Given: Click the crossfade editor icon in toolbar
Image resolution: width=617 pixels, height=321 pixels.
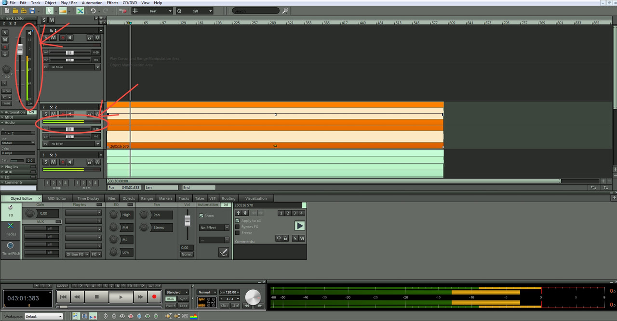Looking at the screenshot, I should tap(80, 11).
